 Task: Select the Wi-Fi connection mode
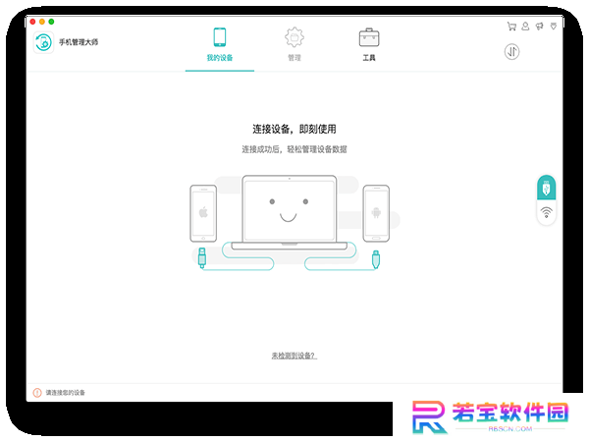click(546, 212)
